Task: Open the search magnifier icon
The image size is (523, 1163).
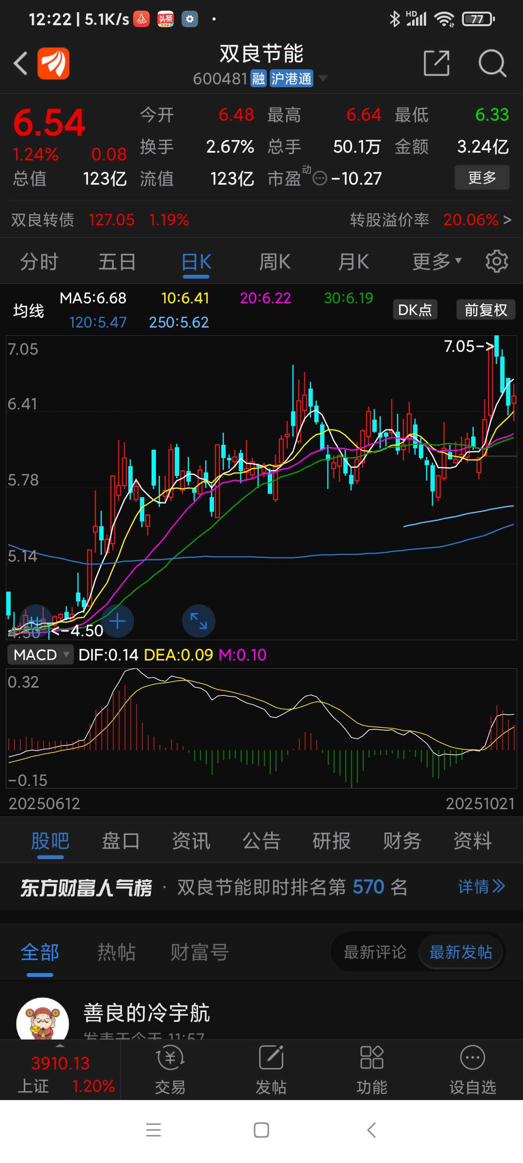Action: [492, 63]
